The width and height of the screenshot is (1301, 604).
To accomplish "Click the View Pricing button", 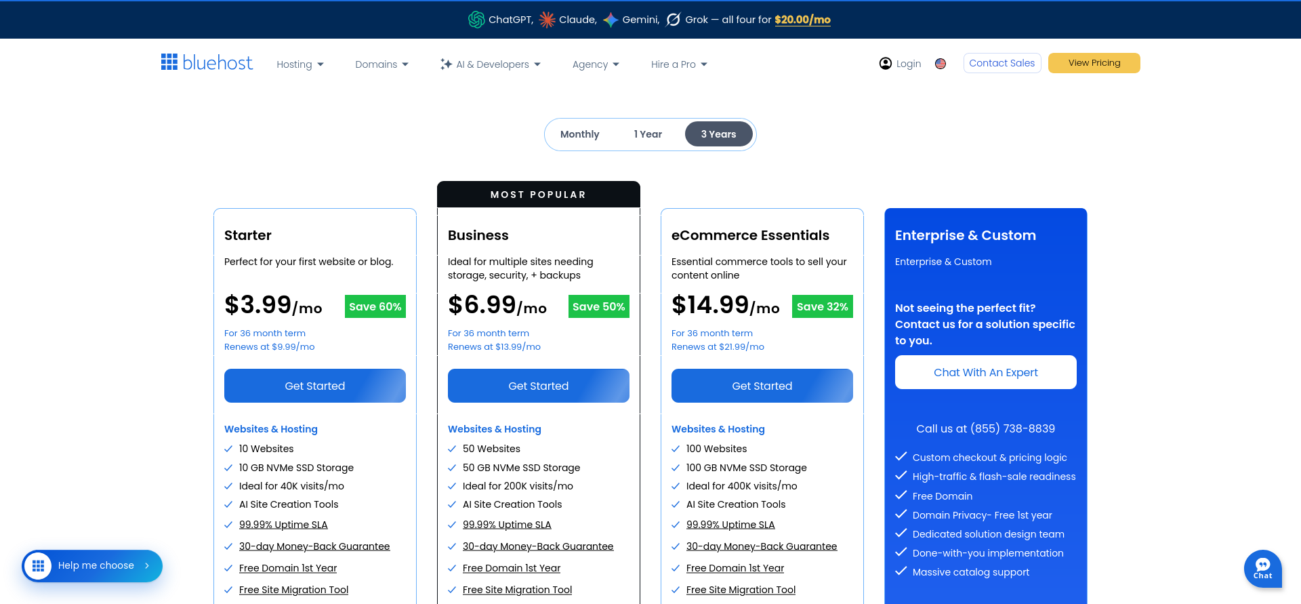I will click(1094, 63).
